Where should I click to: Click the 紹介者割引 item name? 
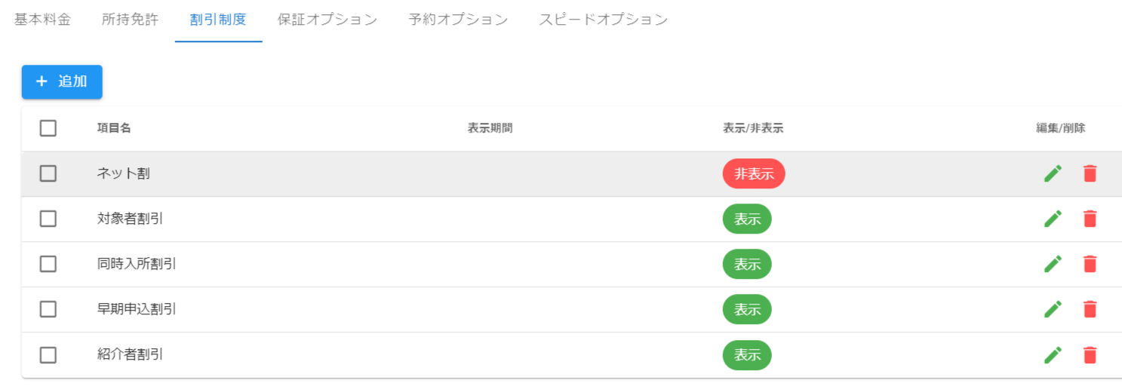coord(131,354)
